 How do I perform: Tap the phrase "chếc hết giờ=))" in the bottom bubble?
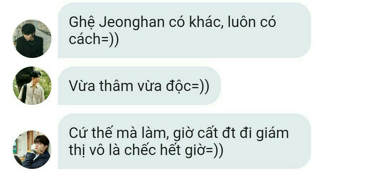coord(174,151)
